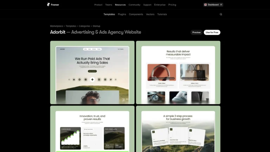Open the 'We Run Paid Ads' hero thumbnail

coord(92,72)
